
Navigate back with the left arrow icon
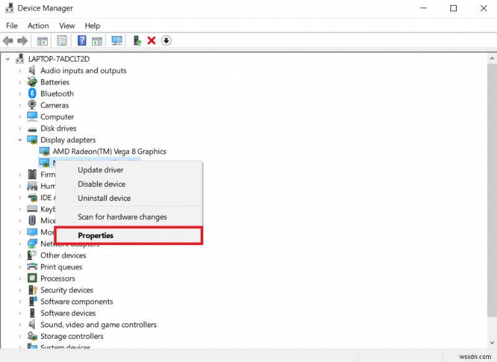[x=7, y=40]
